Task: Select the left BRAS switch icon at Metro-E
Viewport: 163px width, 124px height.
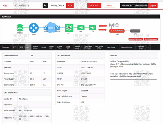Action: coord(46,28)
